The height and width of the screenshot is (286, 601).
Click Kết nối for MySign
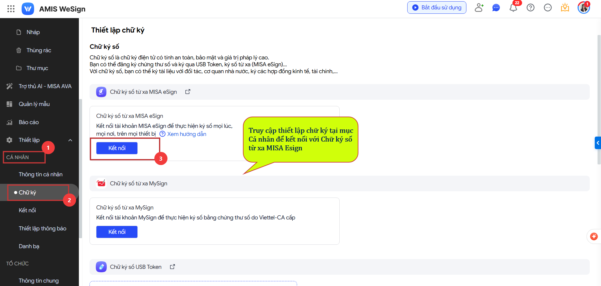coord(117,232)
